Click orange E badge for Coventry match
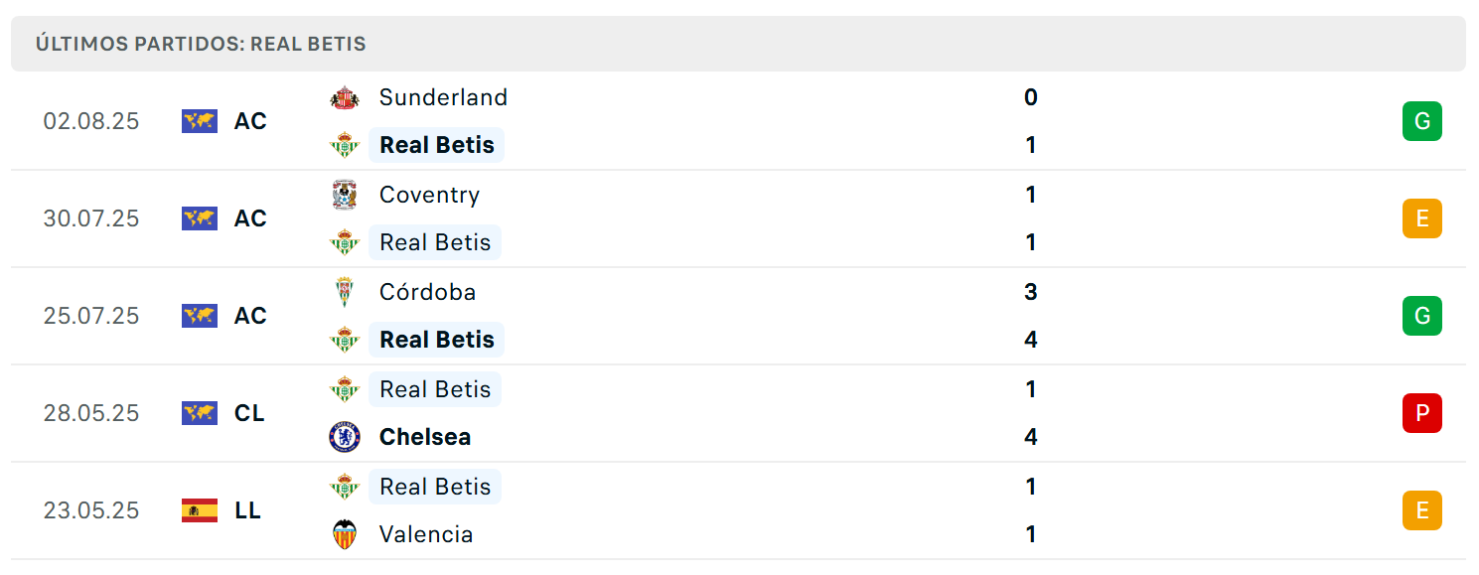The image size is (1479, 575). pos(1422,218)
